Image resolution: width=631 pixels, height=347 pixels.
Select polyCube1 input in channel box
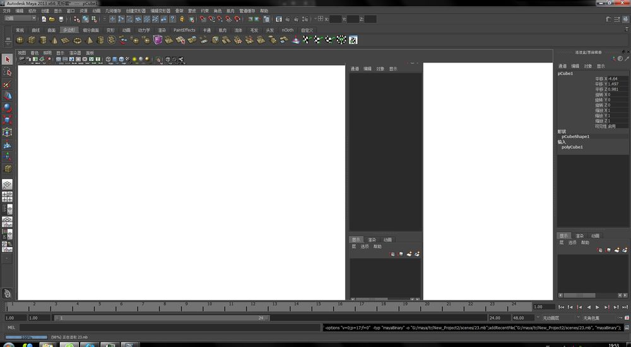tap(573, 147)
